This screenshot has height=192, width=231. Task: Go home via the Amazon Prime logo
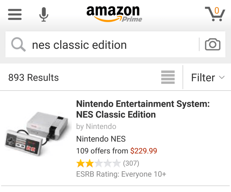pyautogui.click(x=114, y=14)
